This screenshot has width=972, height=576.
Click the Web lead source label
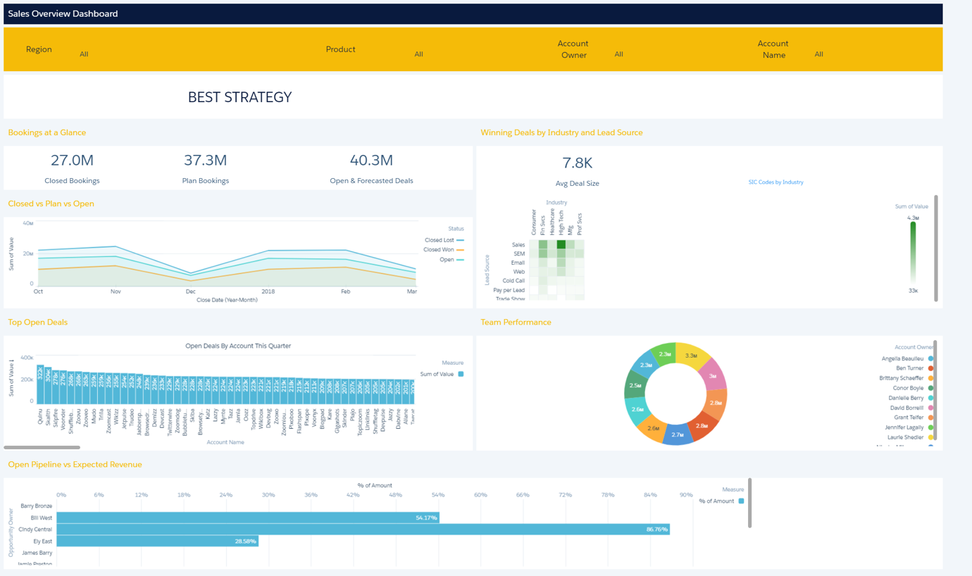519,272
